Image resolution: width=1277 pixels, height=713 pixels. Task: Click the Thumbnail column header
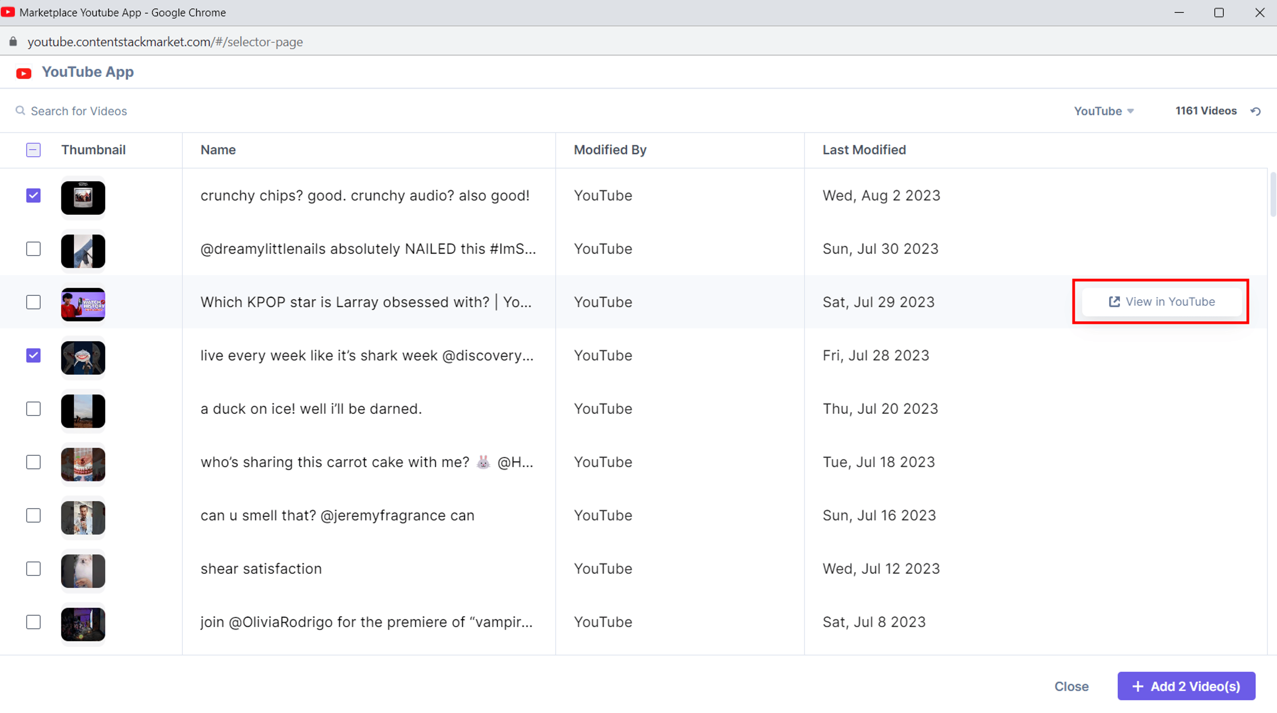[93, 150]
